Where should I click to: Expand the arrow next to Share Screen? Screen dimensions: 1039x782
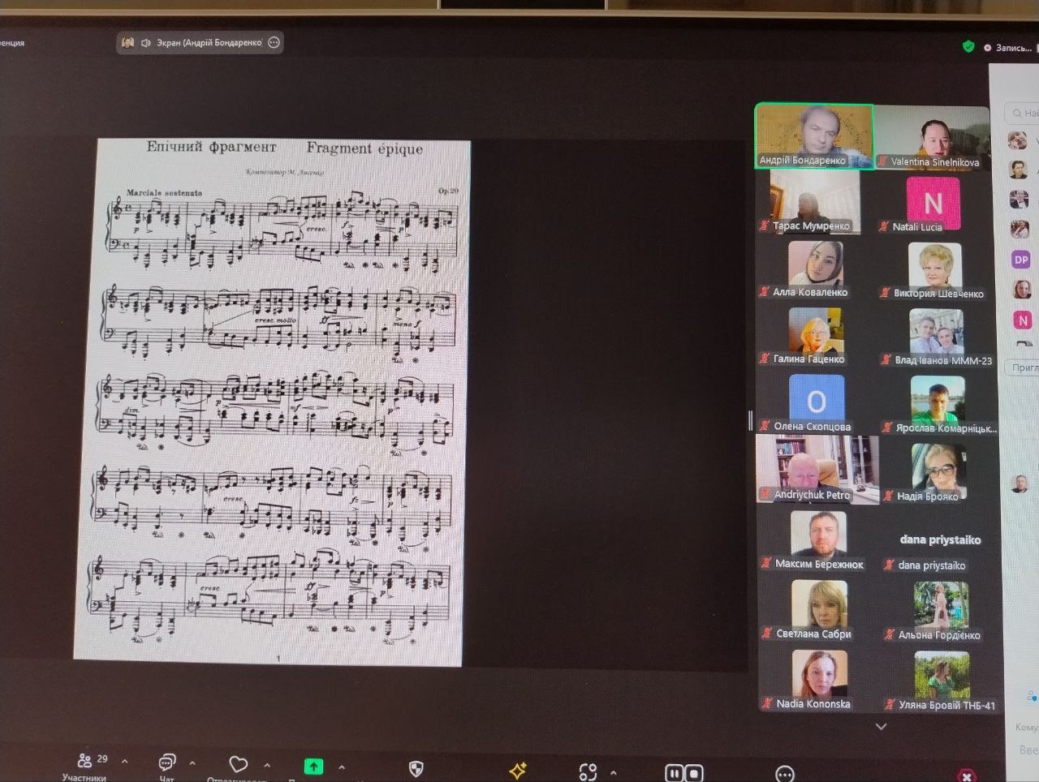[x=342, y=767]
